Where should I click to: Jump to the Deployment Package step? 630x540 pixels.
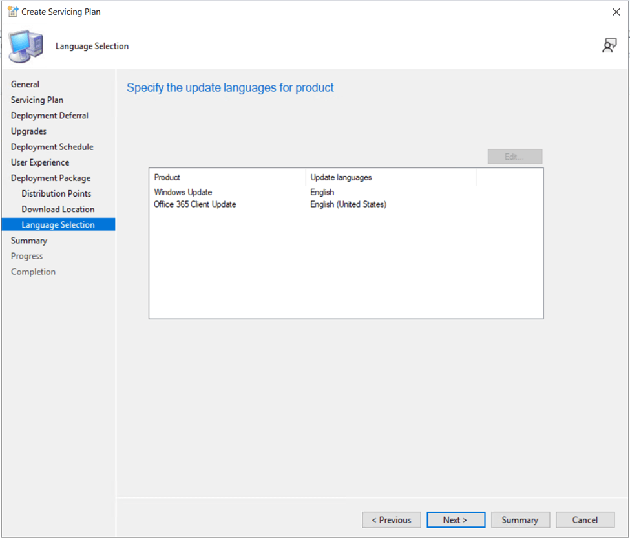[50, 178]
